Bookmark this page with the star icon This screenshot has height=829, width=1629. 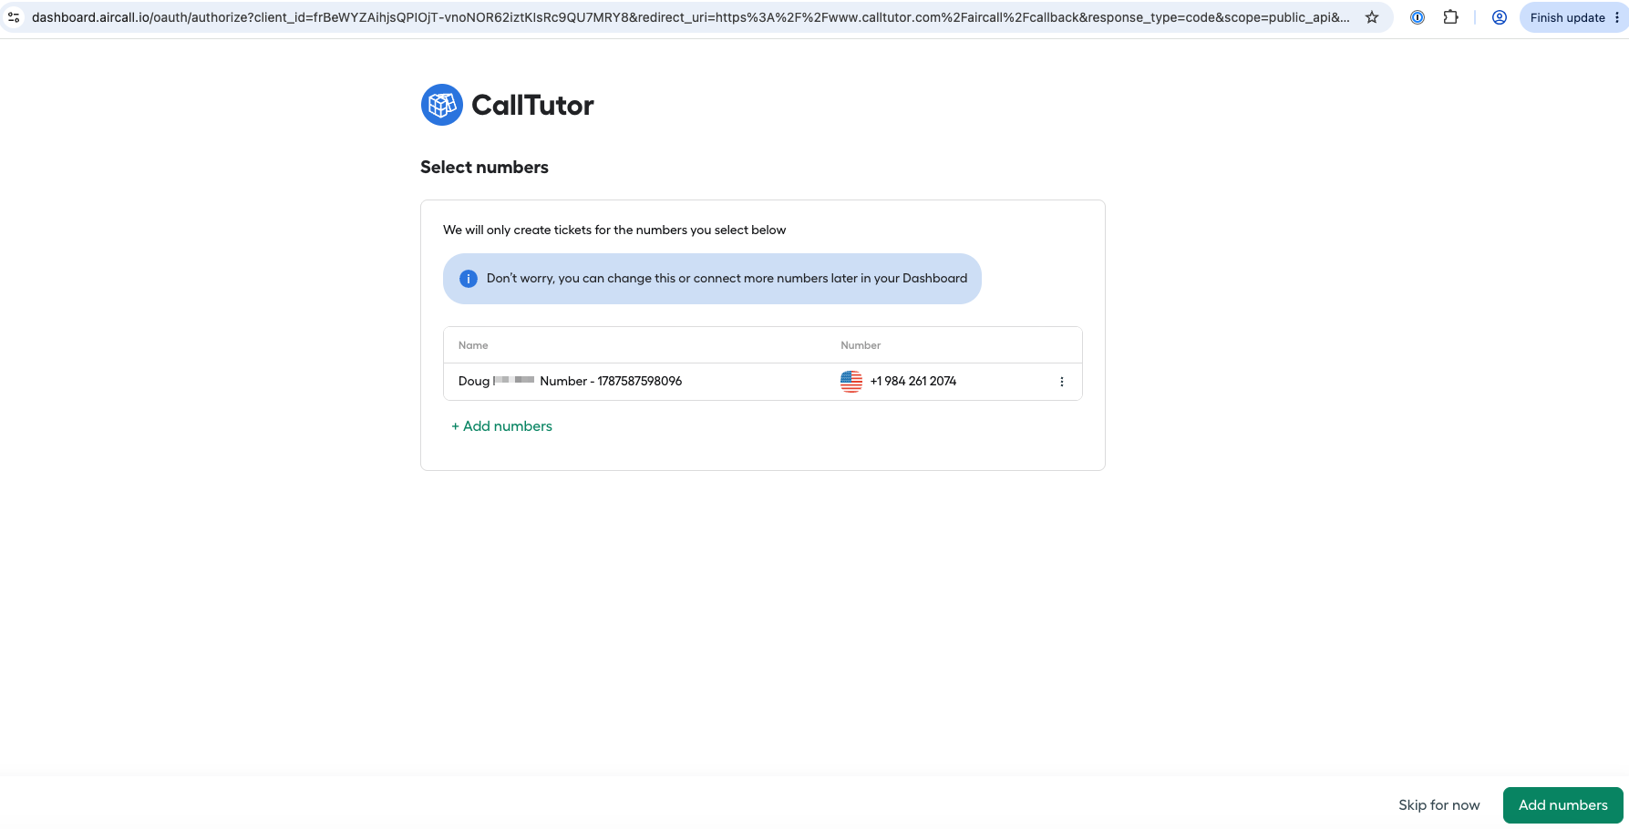pos(1372,17)
